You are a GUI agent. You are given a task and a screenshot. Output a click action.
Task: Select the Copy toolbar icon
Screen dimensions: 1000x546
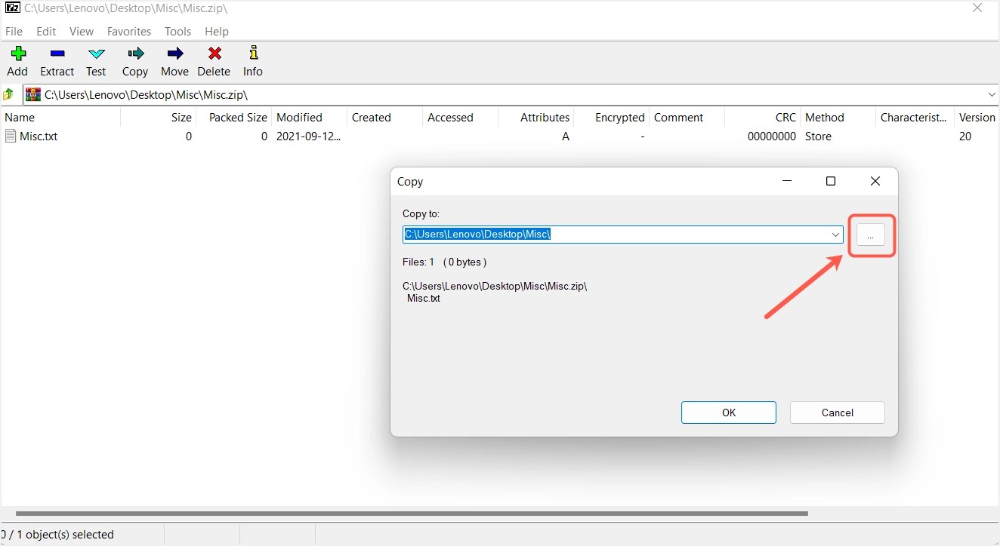pyautogui.click(x=135, y=60)
